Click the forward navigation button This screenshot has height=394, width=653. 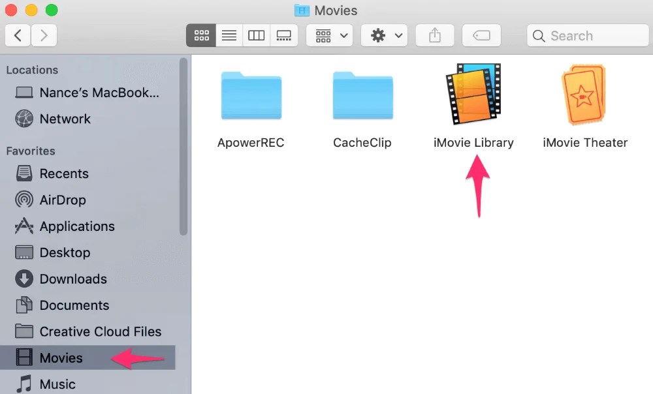(x=44, y=35)
